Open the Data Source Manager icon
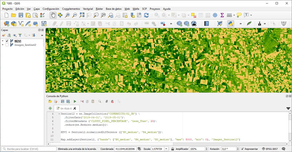This screenshot has height=152, width=292. coord(7,24)
